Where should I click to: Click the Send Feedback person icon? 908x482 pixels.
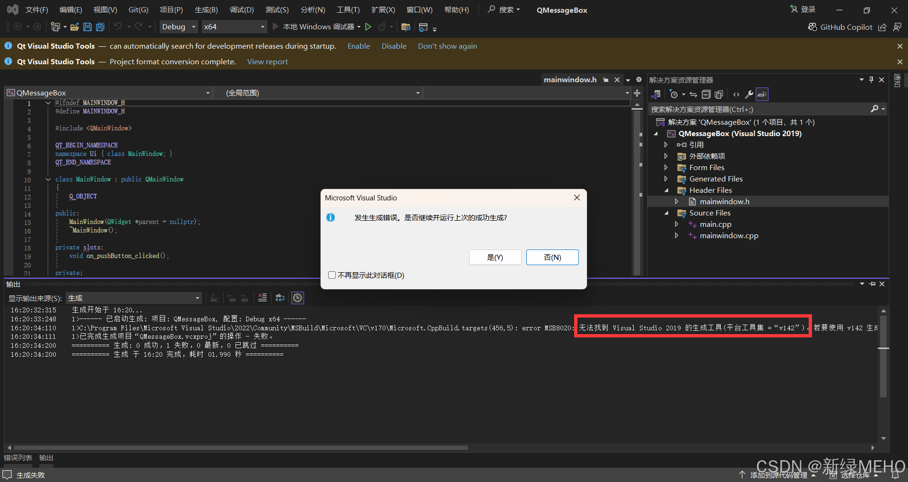click(x=897, y=27)
